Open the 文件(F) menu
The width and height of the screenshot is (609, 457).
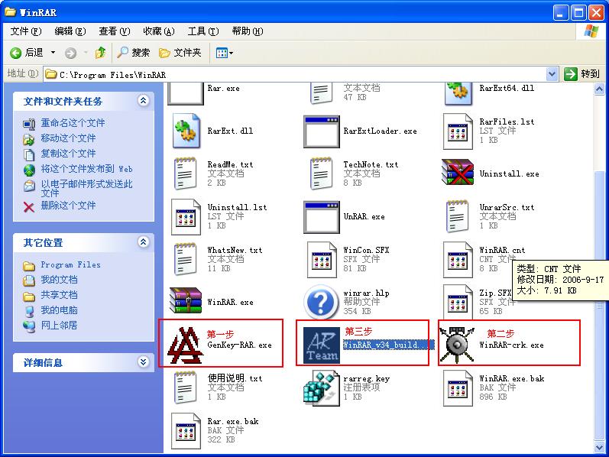(26, 31)
